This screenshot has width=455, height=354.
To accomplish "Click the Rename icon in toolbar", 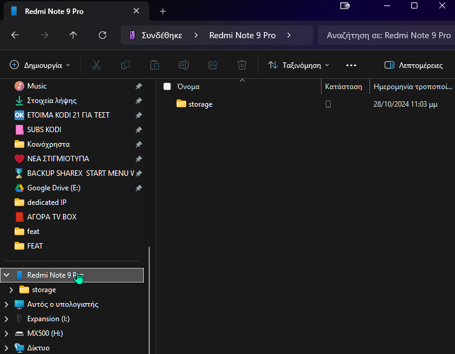I will 184,65.
